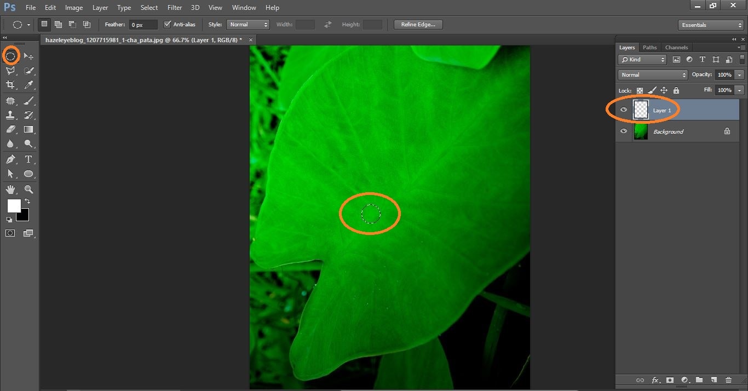Open the Filter menu
Screen dimensions: 748x391
point(174,7)
